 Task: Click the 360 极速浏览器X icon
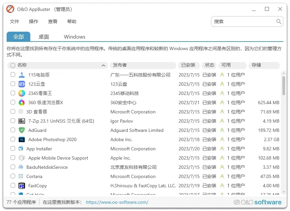click(x=22, y=103)
